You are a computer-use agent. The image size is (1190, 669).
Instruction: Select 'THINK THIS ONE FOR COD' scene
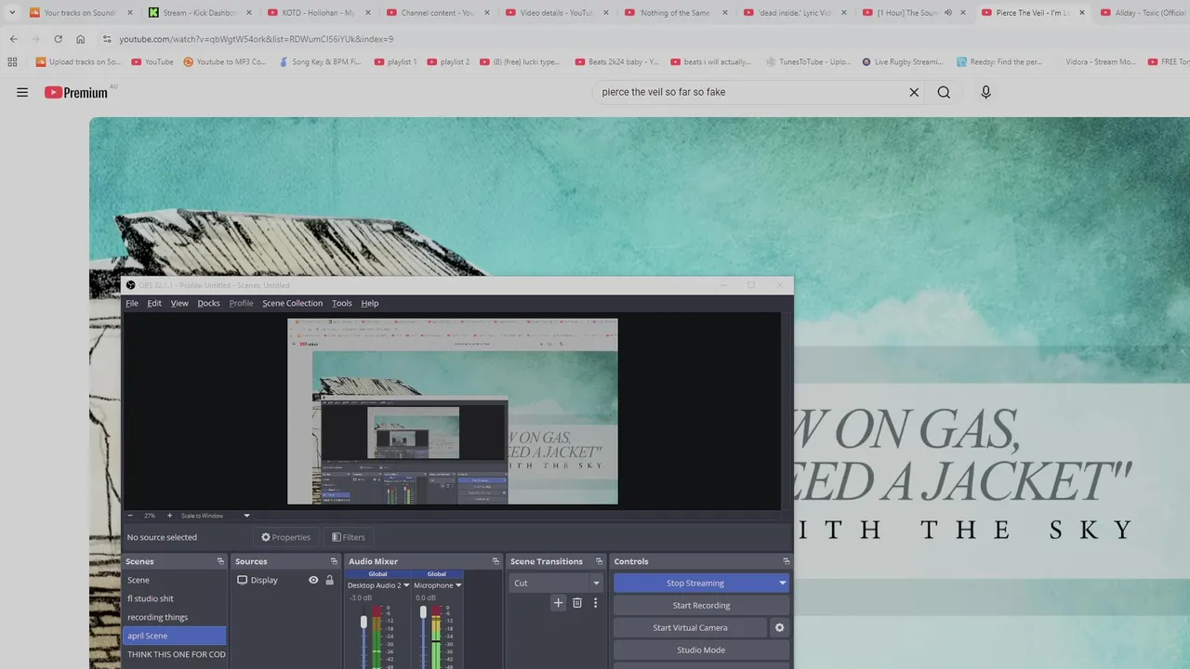coord(175,654)
